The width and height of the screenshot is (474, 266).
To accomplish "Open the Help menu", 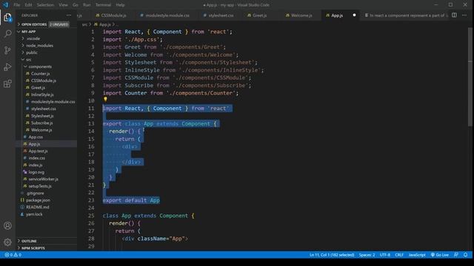I will (120, 5).
